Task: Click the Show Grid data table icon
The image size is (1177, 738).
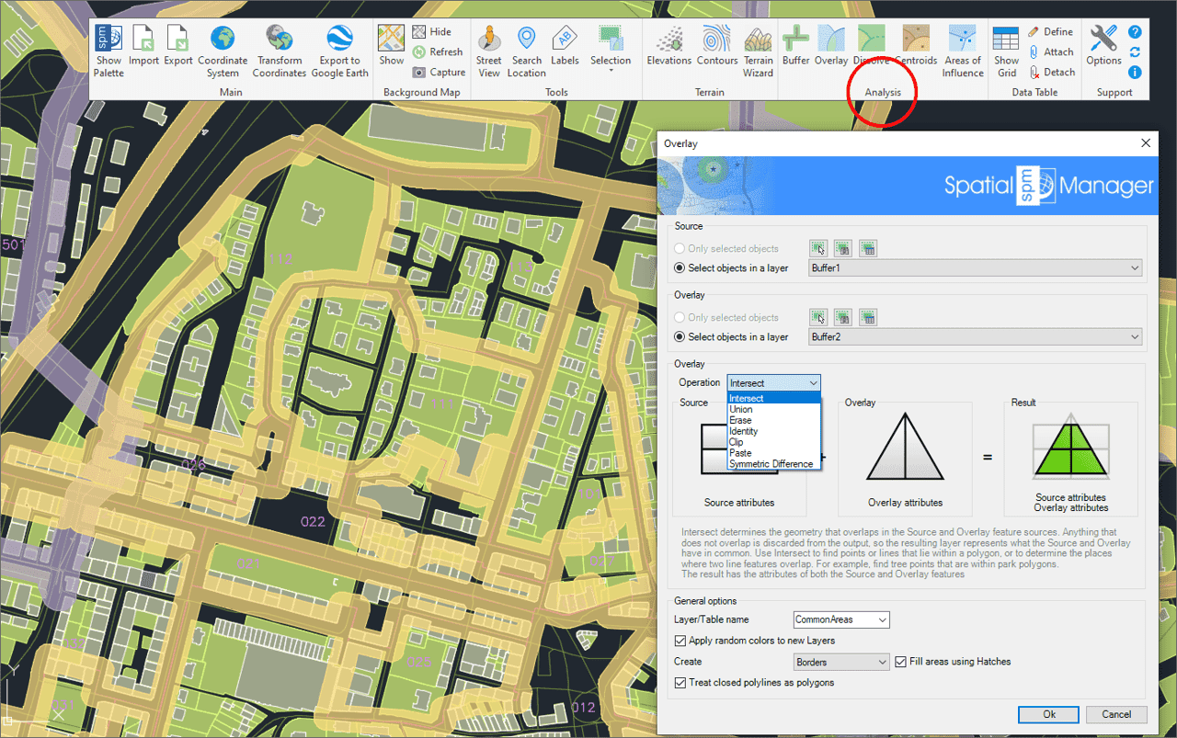Action: point(1006,40)
